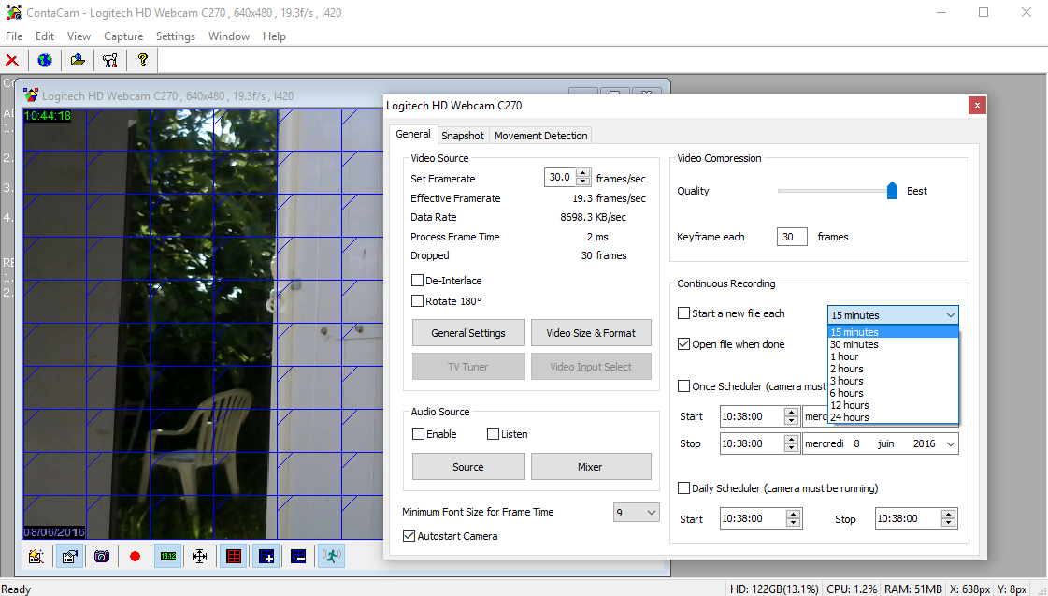This screenshot has width=1048, height=596.
Task: Uncheck Autostart Camera
Action: [409, 536]
